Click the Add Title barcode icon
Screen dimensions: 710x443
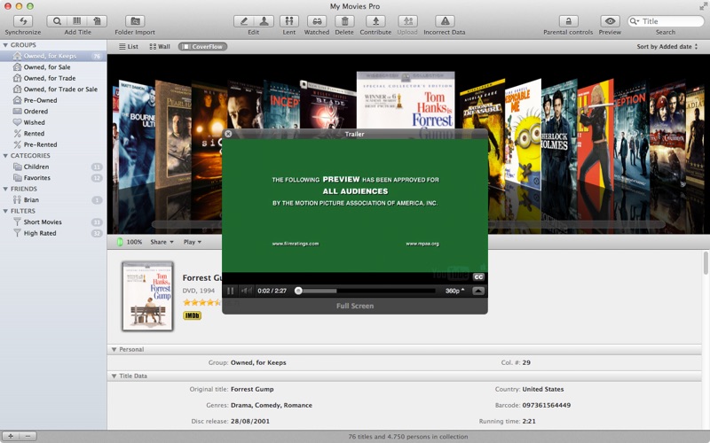tap(77, 20)
